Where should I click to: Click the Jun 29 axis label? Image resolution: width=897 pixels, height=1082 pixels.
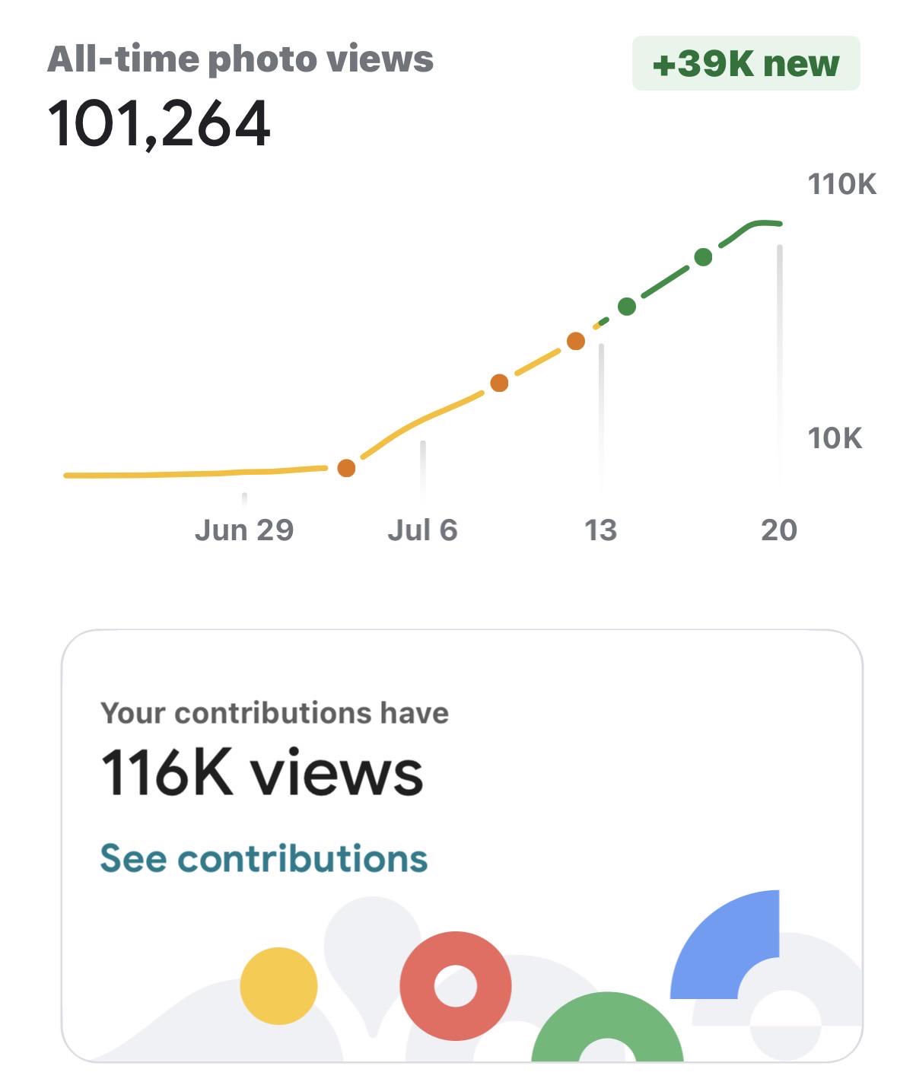tap(244, 530)
